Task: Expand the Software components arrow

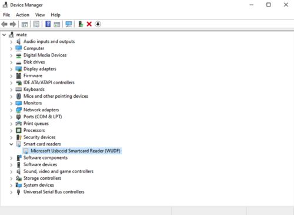Action: pos(11,158)
